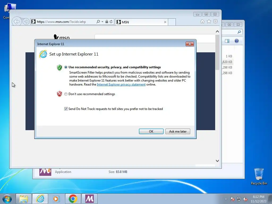This screenshot has height=204, width=272.
Task: Click the MSN logo on the page
Action: 62,37
